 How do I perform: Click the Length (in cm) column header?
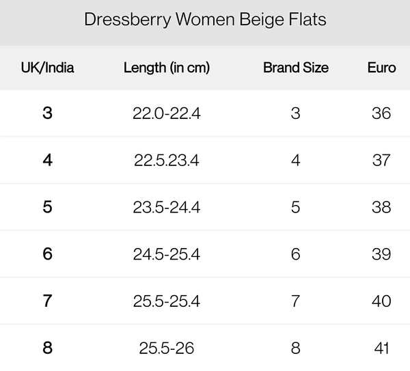point(167,68)
